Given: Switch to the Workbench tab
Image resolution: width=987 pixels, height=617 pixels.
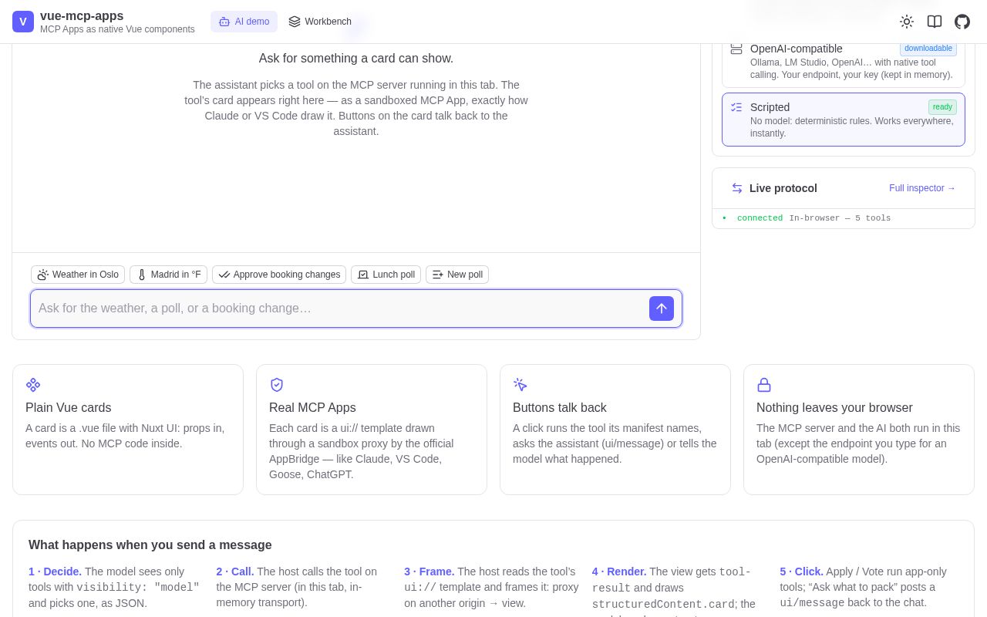Looking at the screenshot, I should 320,22.
